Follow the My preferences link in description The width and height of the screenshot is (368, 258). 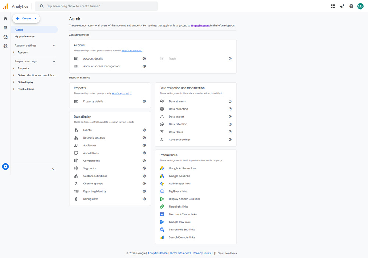pos(200,26)
